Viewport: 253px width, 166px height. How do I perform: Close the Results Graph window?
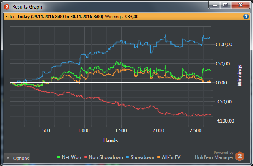click(240, 5)
